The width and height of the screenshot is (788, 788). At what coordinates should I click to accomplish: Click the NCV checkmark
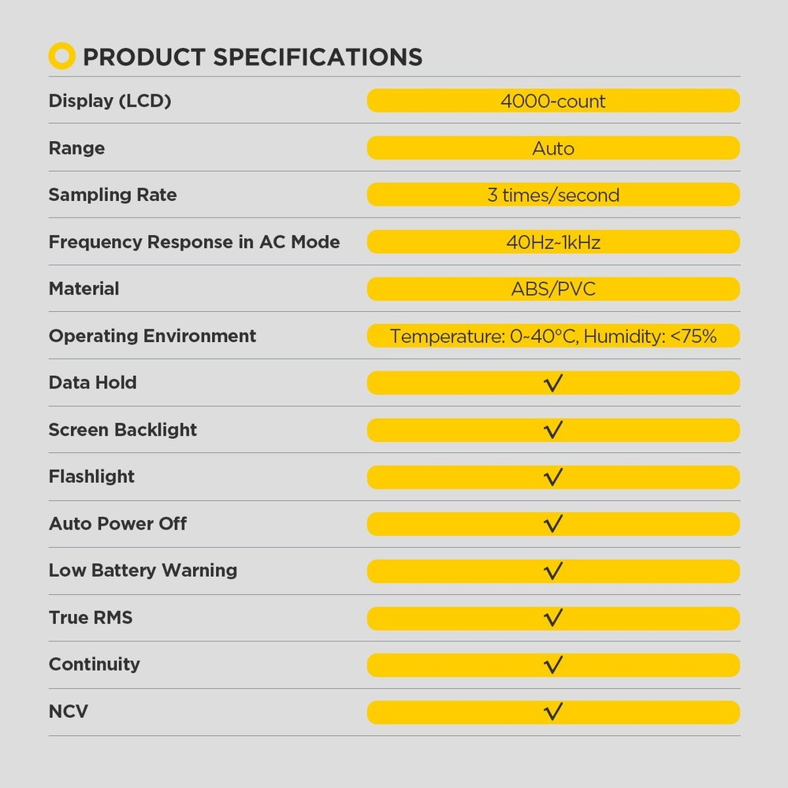click(553, 712)
